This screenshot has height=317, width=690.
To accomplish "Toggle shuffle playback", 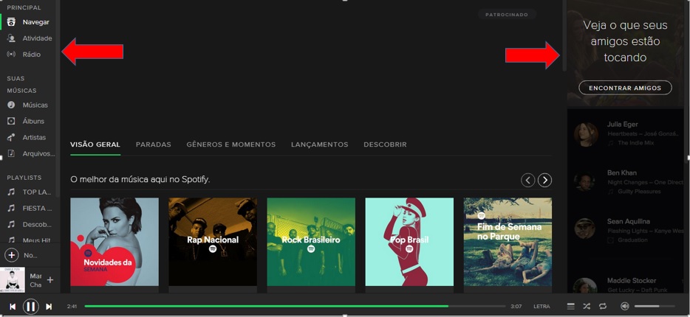I will point(587,306).
